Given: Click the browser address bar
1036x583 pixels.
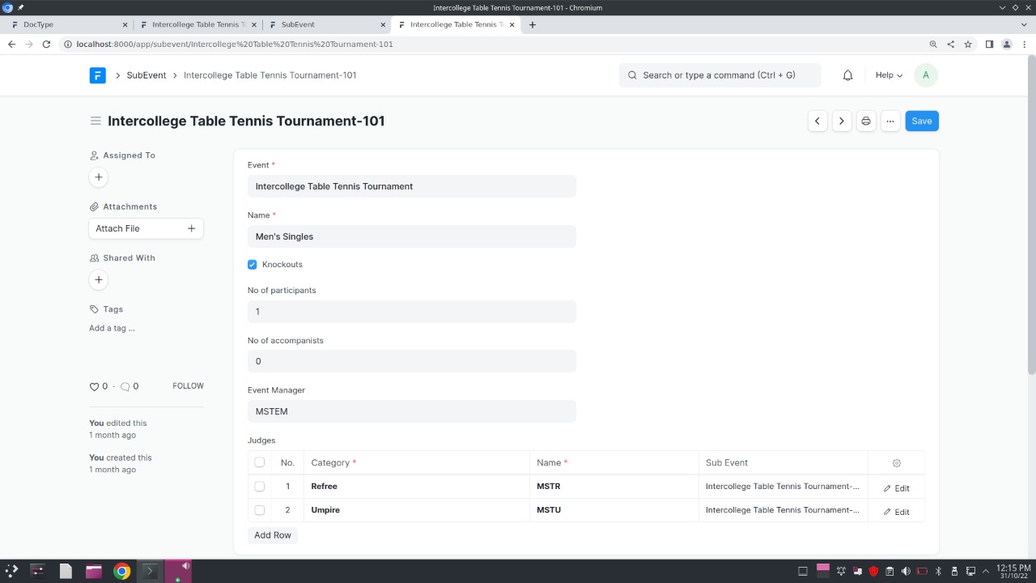Looking at the screenshot, I should (x=494, y=45).
